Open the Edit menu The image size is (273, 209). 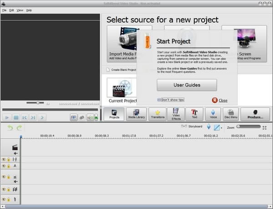[11, 10]
